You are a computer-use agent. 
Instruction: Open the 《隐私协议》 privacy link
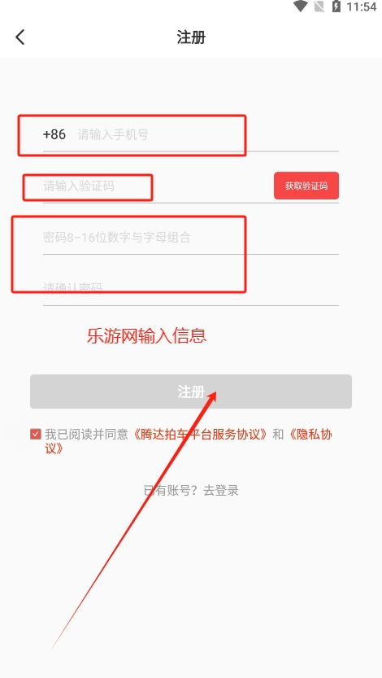189,441
